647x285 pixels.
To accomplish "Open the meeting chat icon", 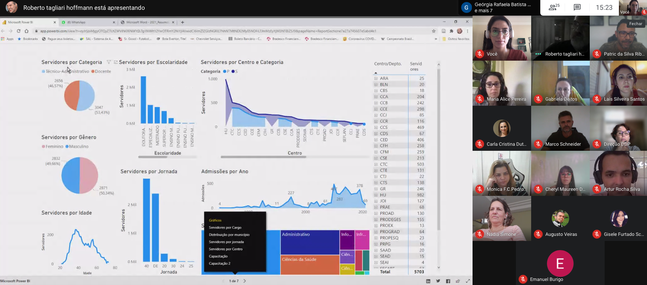I will (577, 7).
